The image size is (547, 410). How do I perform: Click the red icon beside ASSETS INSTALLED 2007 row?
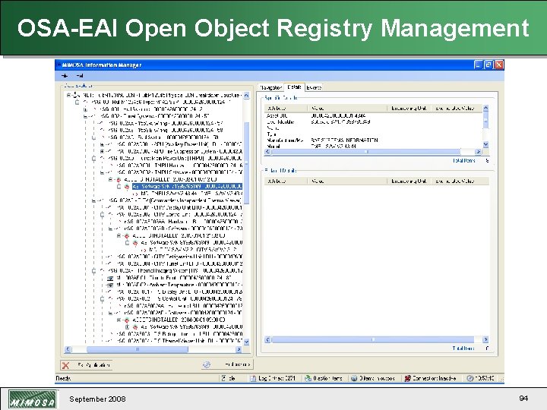coord(119,179)
